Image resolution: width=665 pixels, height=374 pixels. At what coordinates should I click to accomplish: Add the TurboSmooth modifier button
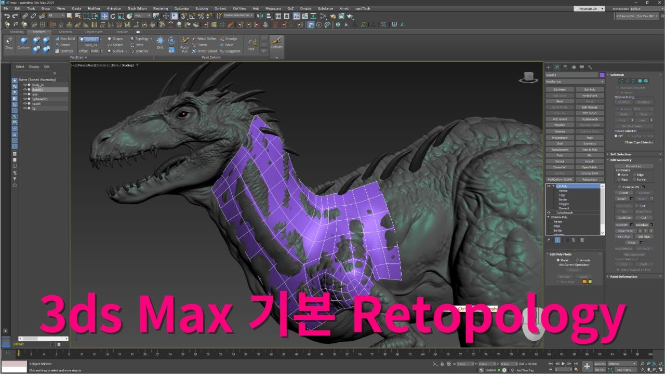point(560,150)
